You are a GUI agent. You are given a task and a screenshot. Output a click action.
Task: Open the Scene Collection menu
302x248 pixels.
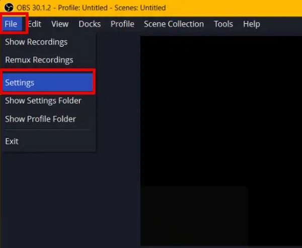174,24
